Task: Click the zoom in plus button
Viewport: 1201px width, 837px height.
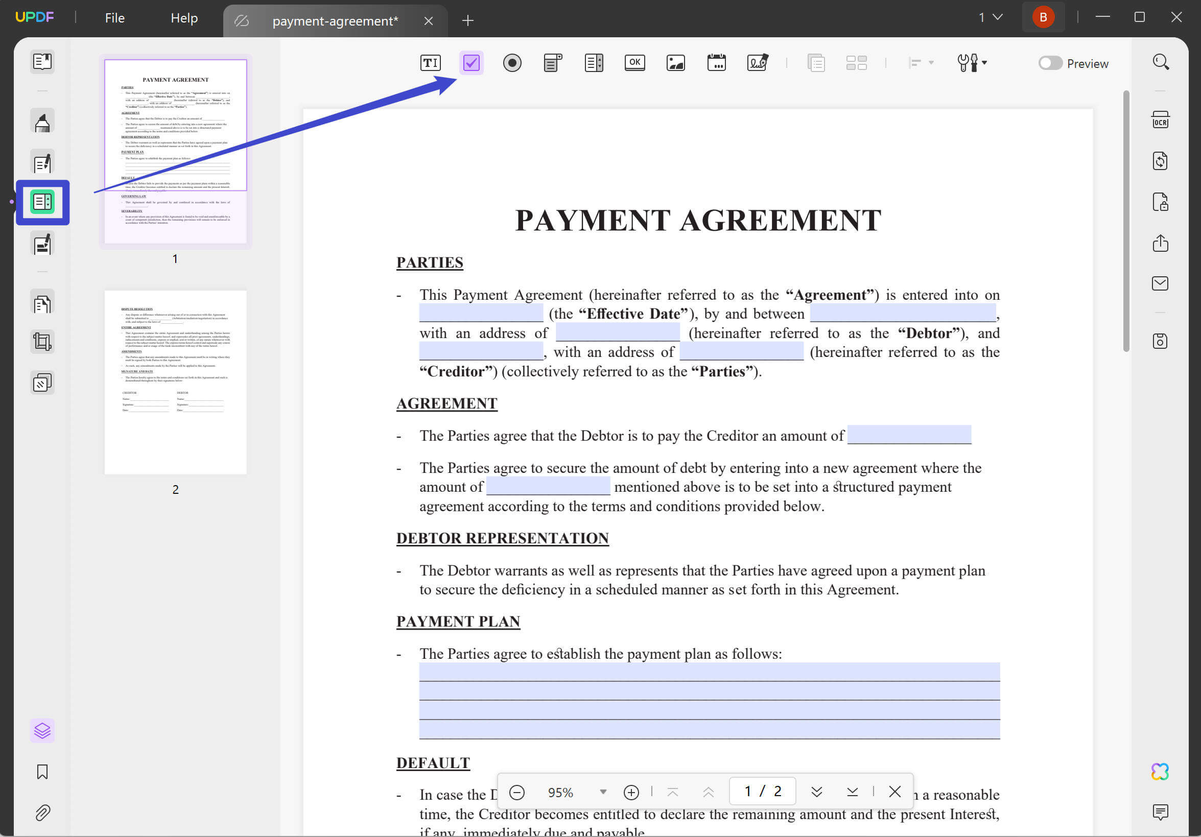Action: [631, 792]
